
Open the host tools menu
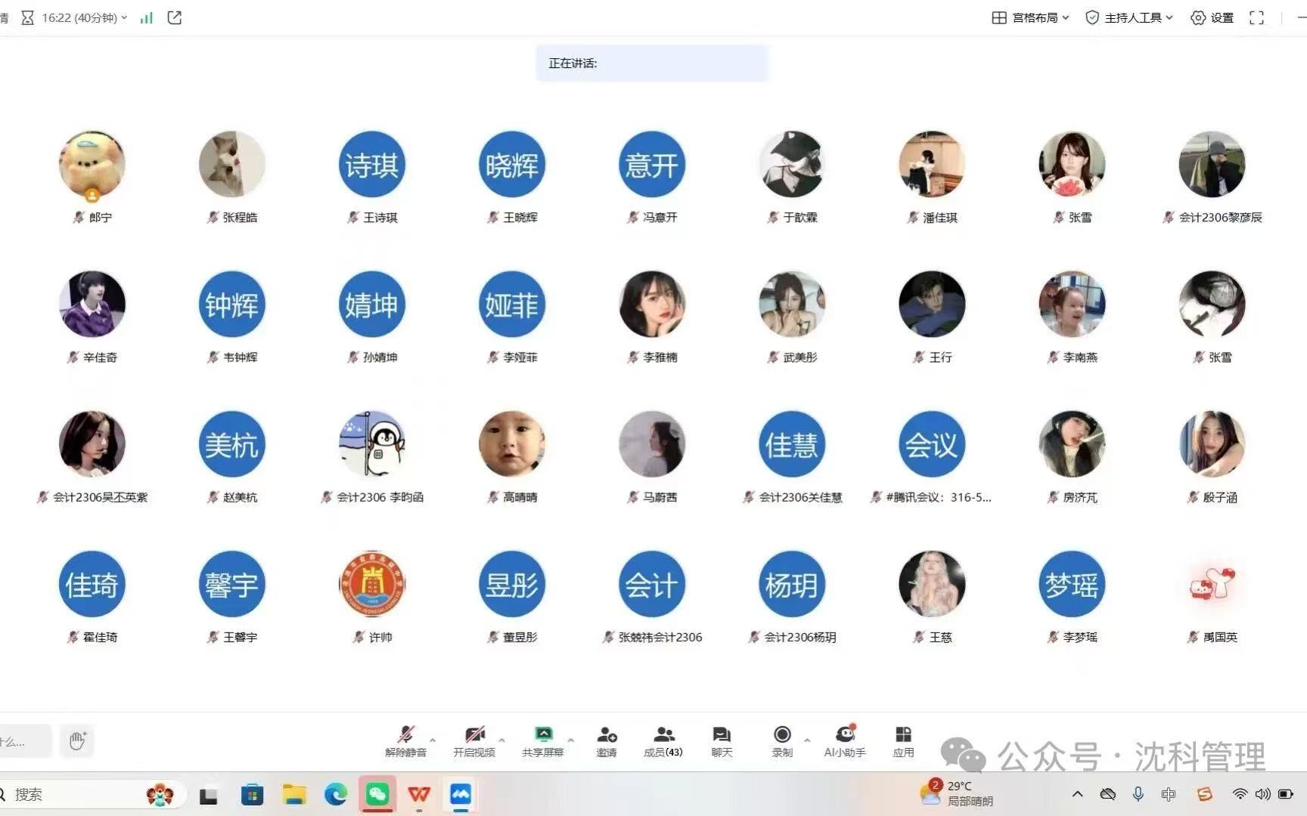1129,17
